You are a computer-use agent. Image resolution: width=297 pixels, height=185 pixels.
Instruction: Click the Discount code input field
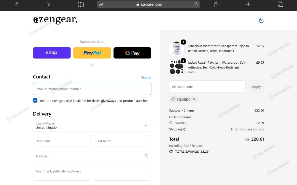coord(207,87)
